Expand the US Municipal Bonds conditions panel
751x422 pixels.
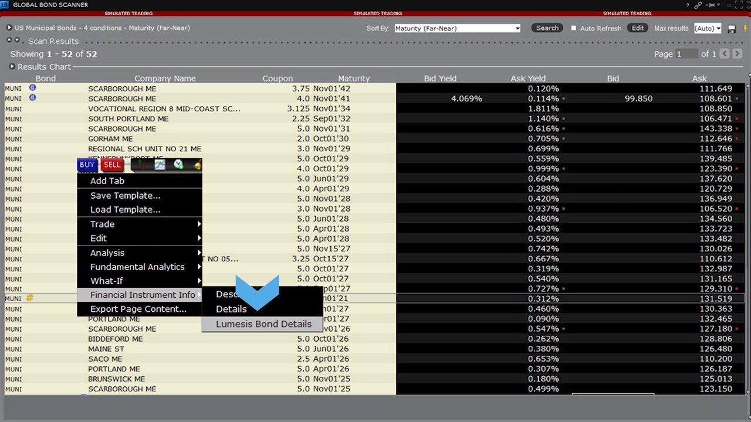[9, 28]
